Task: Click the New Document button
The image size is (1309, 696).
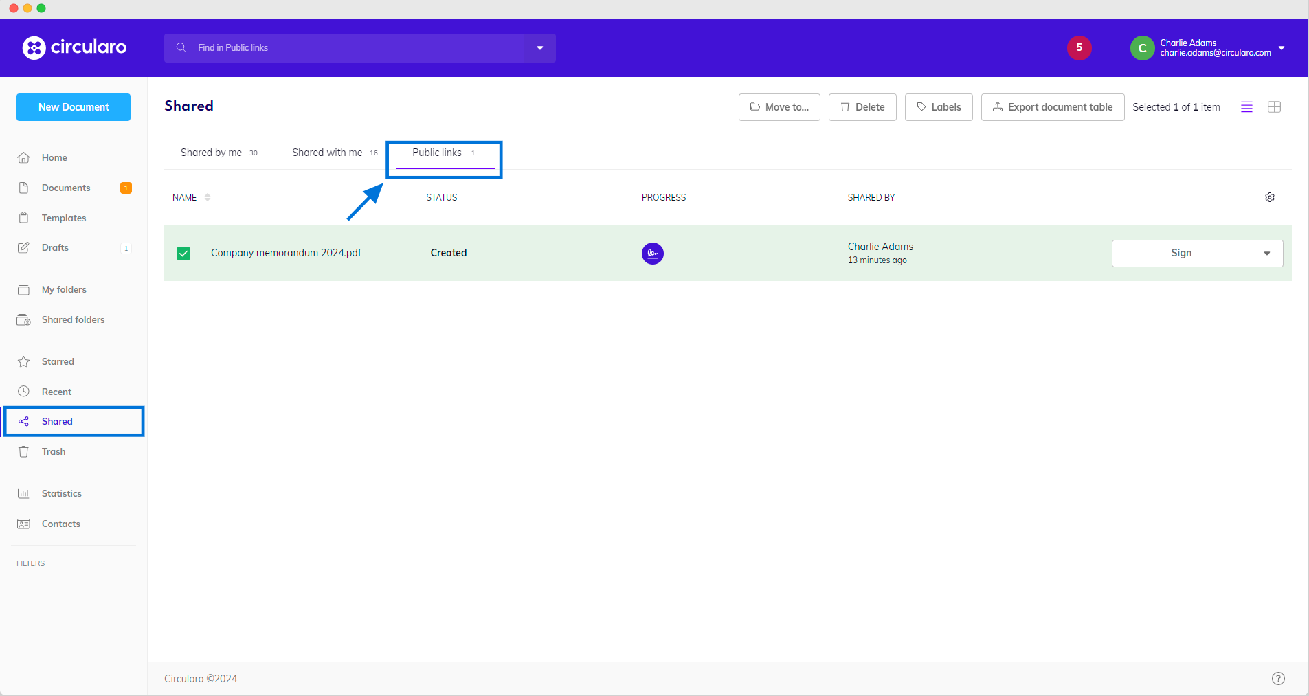Action: pos(74,107)
